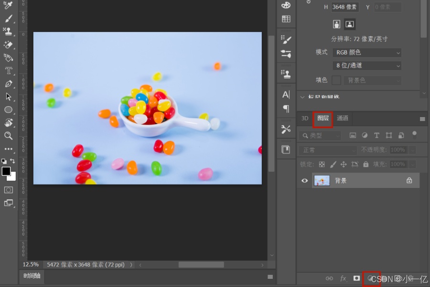Lock layer position

point(344,164)
